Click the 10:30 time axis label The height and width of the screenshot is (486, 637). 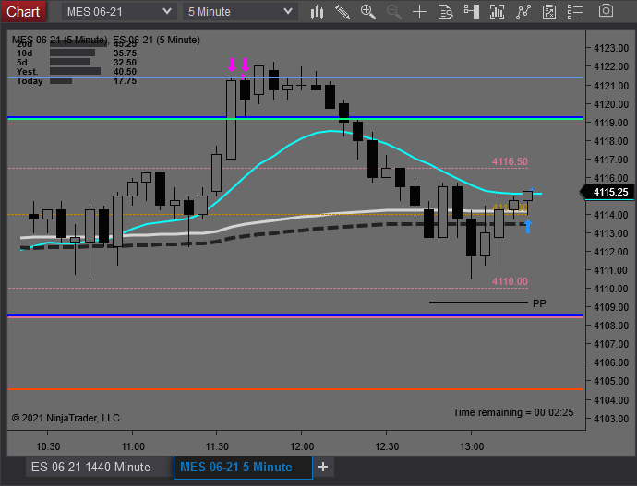(x=48, y=446)
